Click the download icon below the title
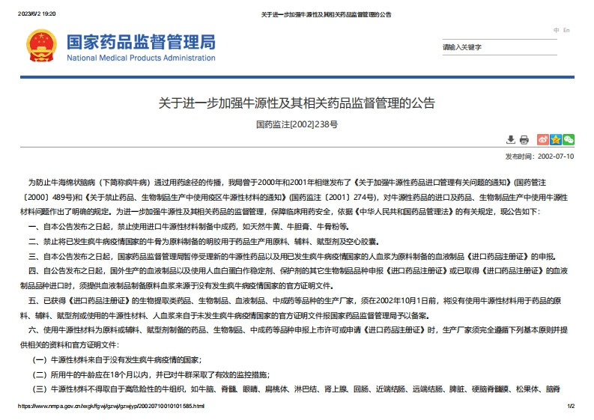The width and height of the screenshot is (594, 420). 511,139
